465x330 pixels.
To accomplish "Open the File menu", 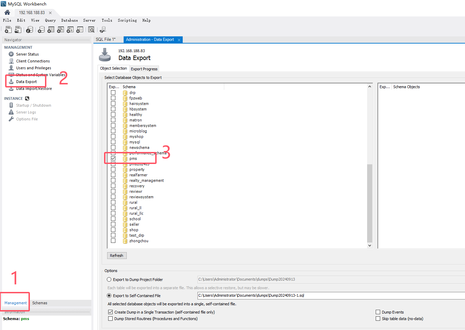I will 7,20.
